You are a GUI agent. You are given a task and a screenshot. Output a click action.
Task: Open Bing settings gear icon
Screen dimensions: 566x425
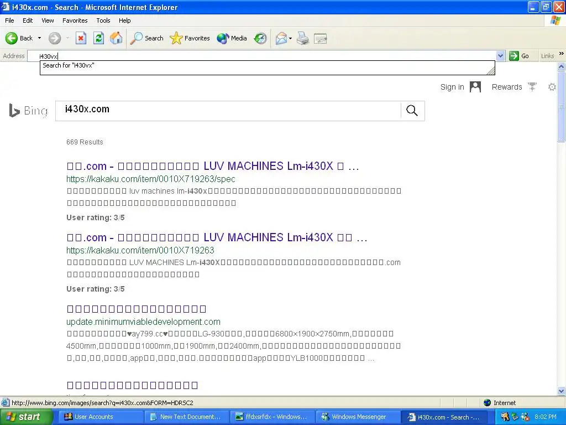click(x=552, y=87)
